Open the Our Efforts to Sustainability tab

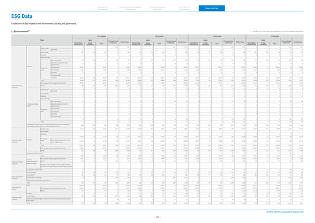(x=185, y=8)
